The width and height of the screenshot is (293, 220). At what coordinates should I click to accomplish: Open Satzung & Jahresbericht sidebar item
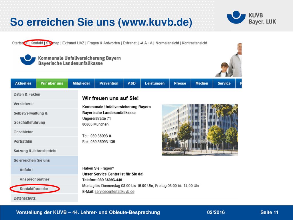[44, 151]
